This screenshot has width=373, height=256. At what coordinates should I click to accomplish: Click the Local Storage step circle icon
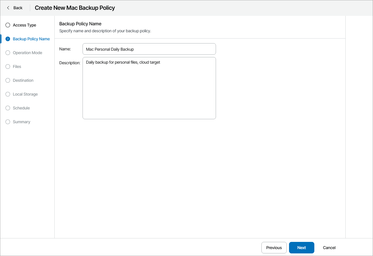(7, 94)
